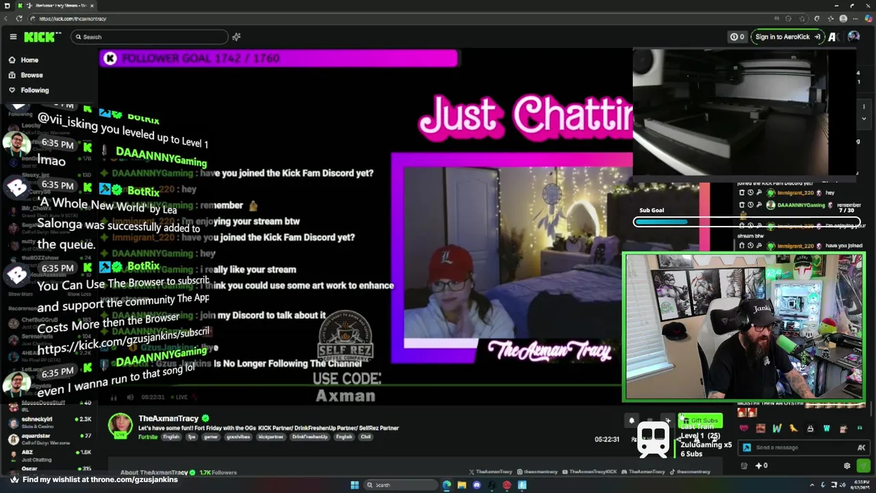The image size is (876, 493).
Task: Click Show More in following list
Action: click(x=20, y=294)
